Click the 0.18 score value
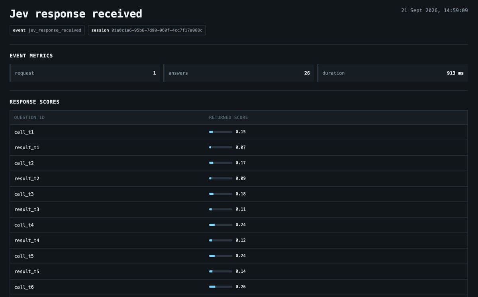This screenshot has width=478, height=297. pos(241,194)
